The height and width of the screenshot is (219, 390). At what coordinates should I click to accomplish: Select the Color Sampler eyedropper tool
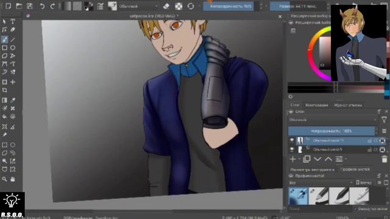[x=13, y=100]
